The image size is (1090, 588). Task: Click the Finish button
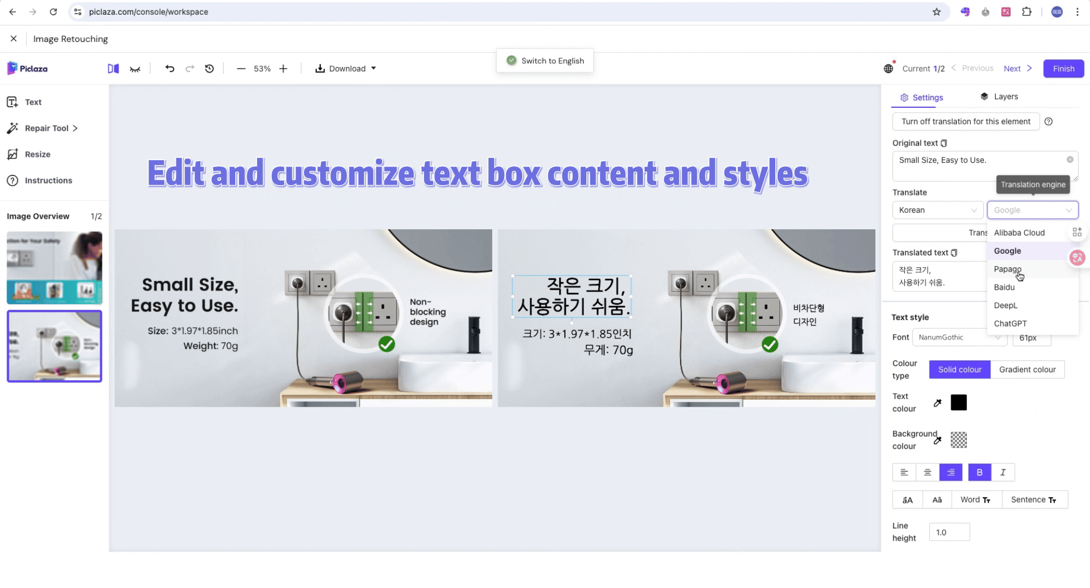coord(1063,69)
